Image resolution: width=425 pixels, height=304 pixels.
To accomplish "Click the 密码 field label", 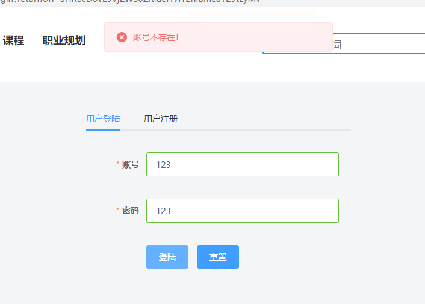I will click(x=131, y=211).
